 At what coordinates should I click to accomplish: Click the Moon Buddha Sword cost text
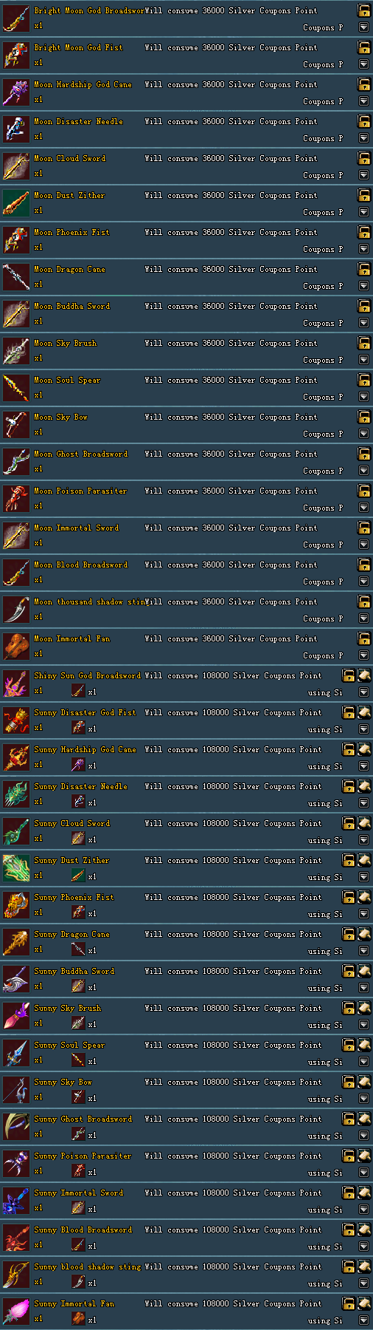point(231,306)
